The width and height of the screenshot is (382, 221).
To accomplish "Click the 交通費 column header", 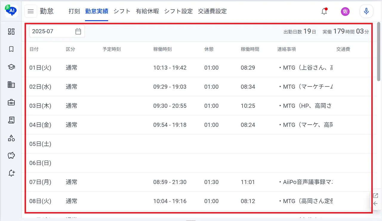I will point(343,49).
